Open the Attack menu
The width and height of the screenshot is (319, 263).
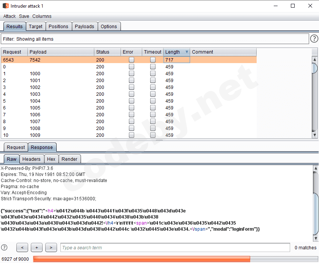(x=10, y=16)
